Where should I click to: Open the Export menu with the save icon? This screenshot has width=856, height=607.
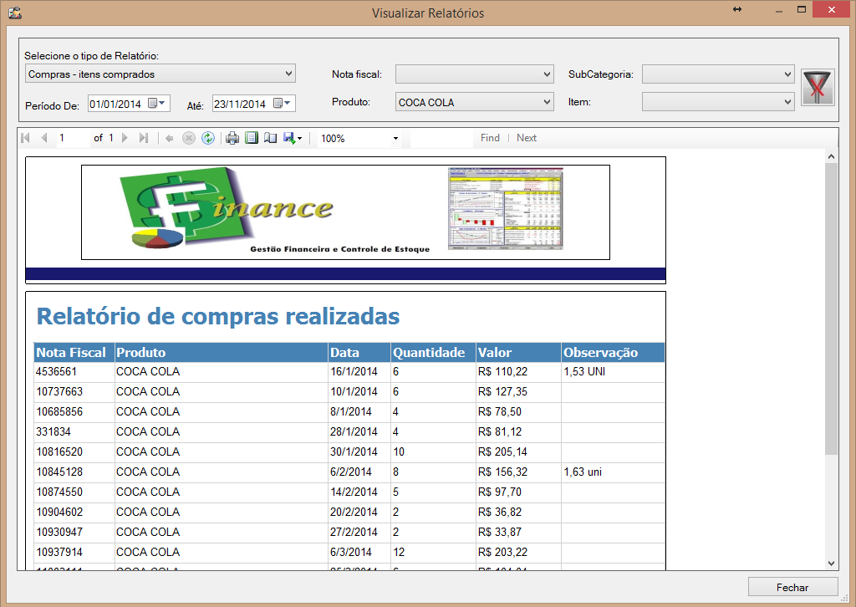click(x=293, y=138)
